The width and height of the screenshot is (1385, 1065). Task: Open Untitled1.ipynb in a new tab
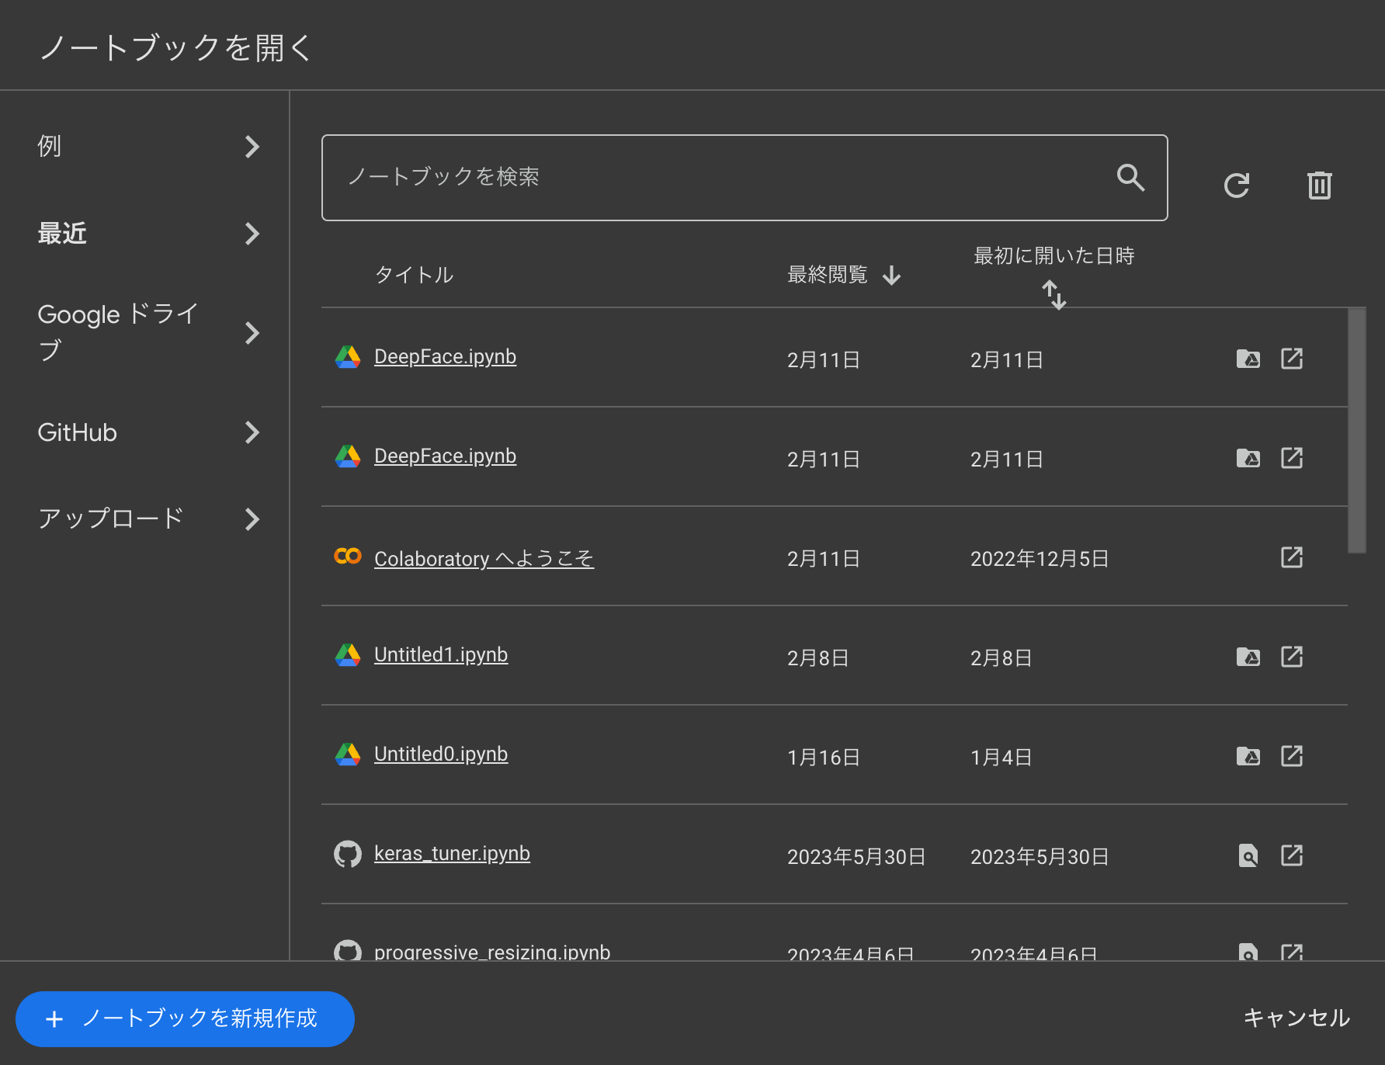1291,656
